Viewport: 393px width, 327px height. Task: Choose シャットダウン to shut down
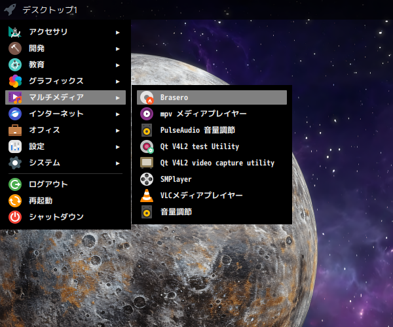pyautogui.click(x=65, y=217)
